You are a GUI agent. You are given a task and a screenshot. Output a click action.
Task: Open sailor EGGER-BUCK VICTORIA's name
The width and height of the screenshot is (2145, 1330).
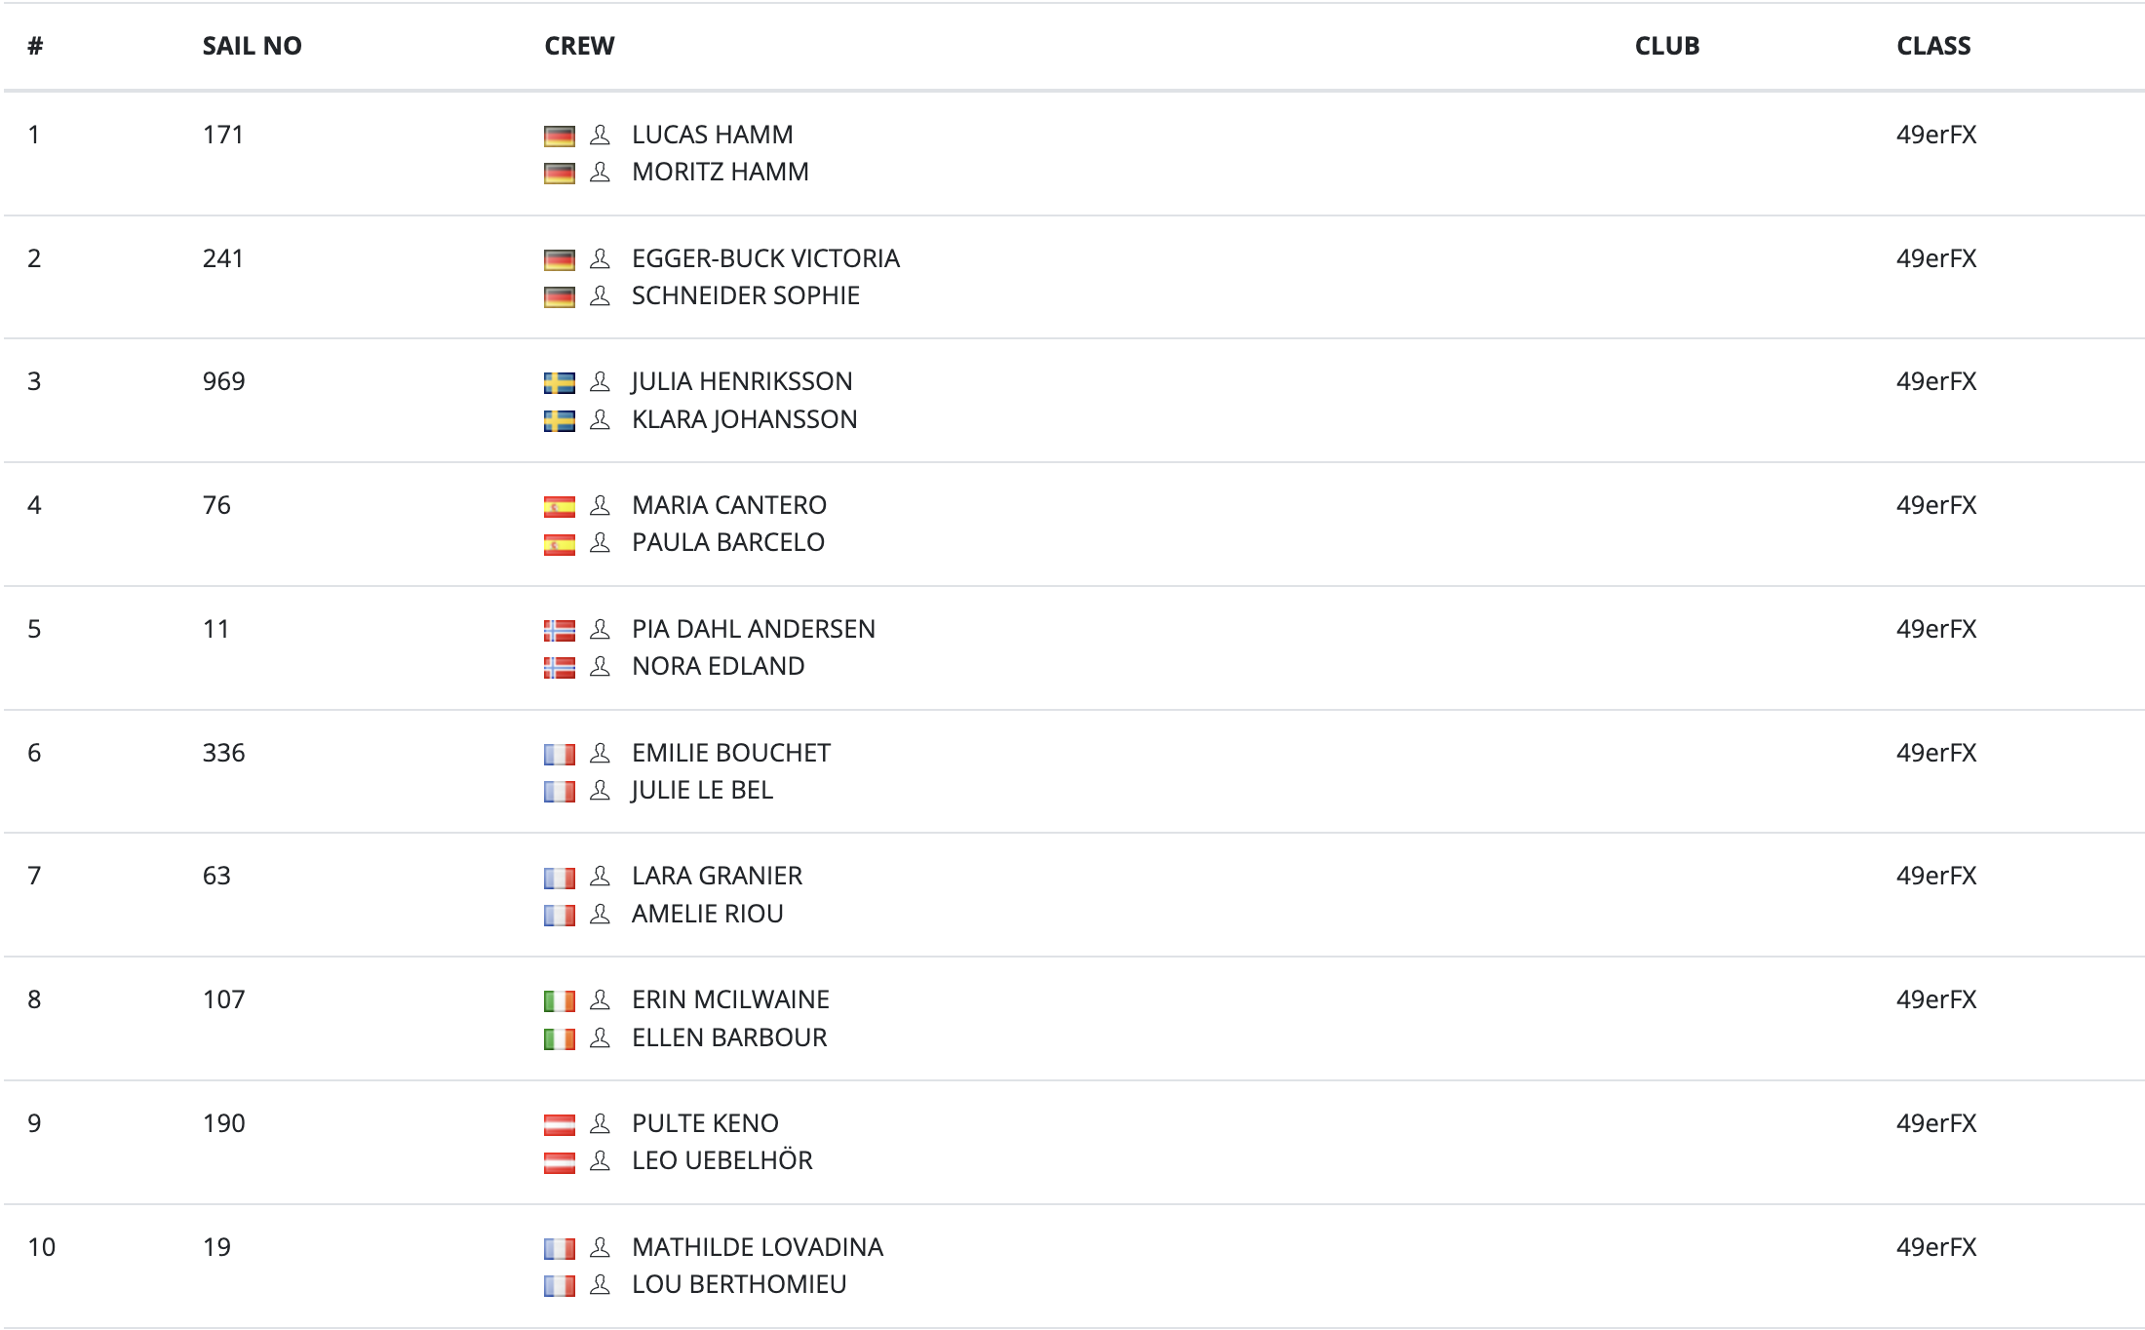click(765, 258)
